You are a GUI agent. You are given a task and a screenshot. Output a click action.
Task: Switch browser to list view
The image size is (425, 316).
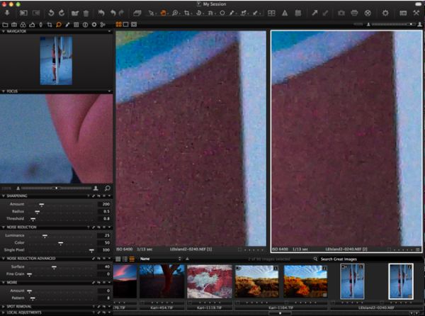125,259
